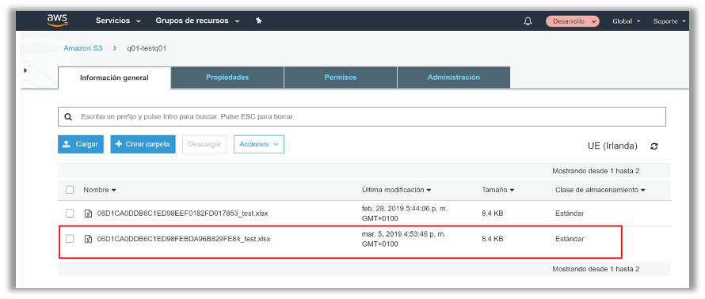705x299 pixels.
Task: Click the Excel file icon for 06D1CA0DDB6C1ED98EEF0182FD017853_test.xlsx
Action: (88, 214)
